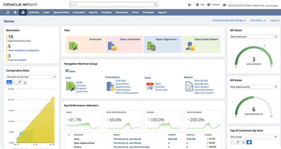
Task: Open the Personalize dropdown
Action: pyautogui.click(x=258, y=20)
